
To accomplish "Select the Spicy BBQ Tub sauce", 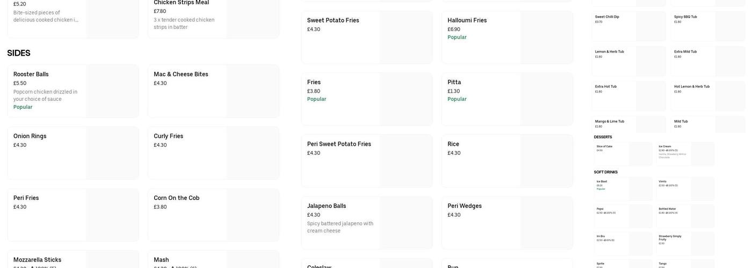I will [707, 26].
